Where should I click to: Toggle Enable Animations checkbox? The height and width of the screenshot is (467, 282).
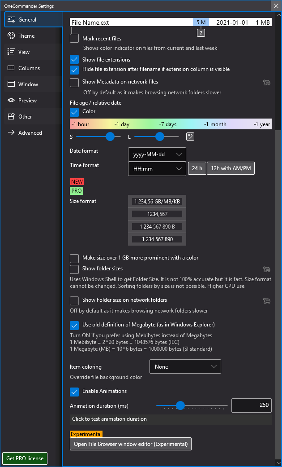click(x=75, y=392)
